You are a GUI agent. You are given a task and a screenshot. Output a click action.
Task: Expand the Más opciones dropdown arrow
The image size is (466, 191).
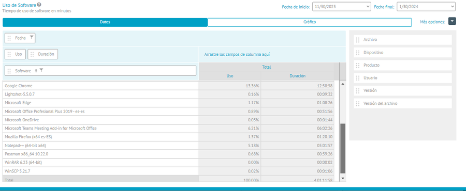point(452,21)
